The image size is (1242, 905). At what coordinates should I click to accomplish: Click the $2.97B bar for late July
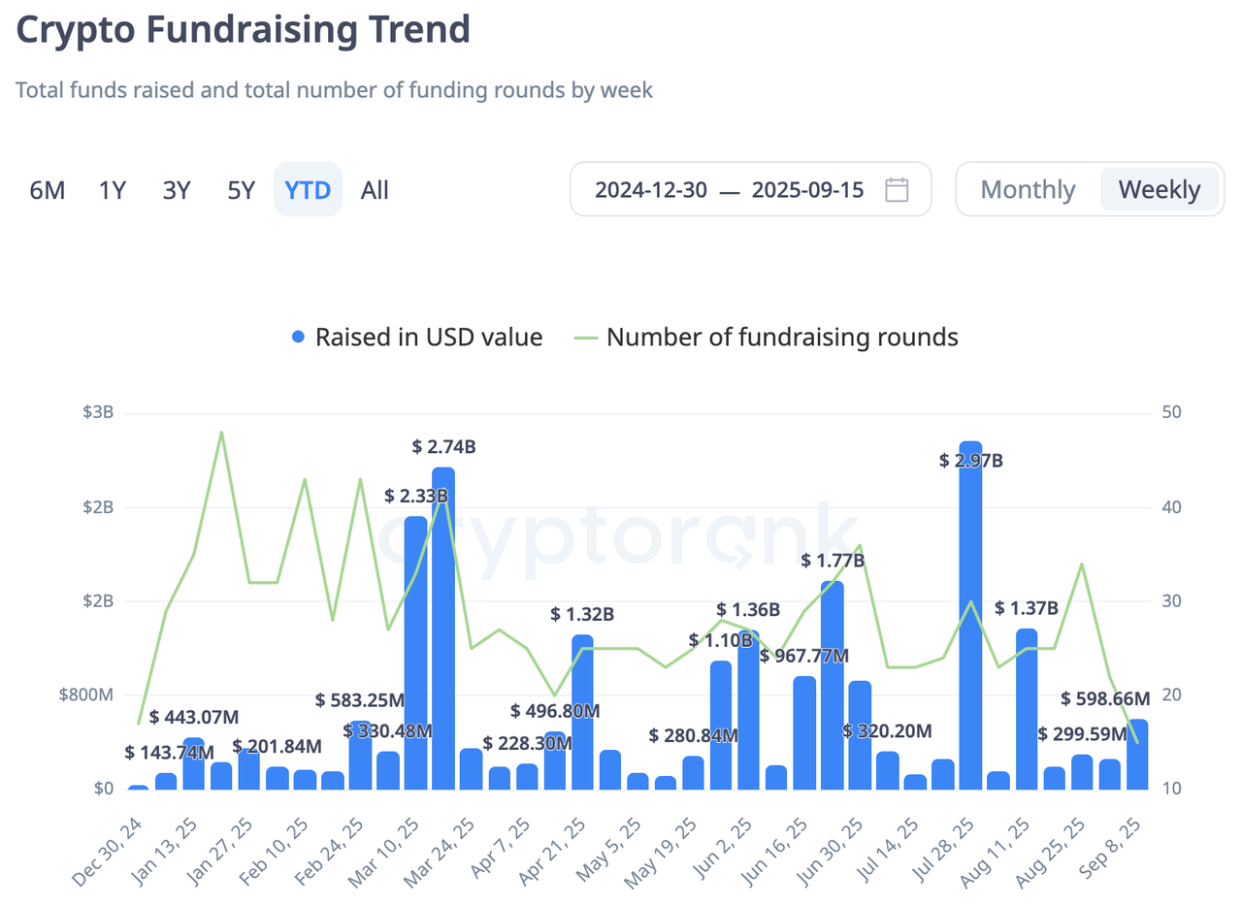tap(970, 621)
